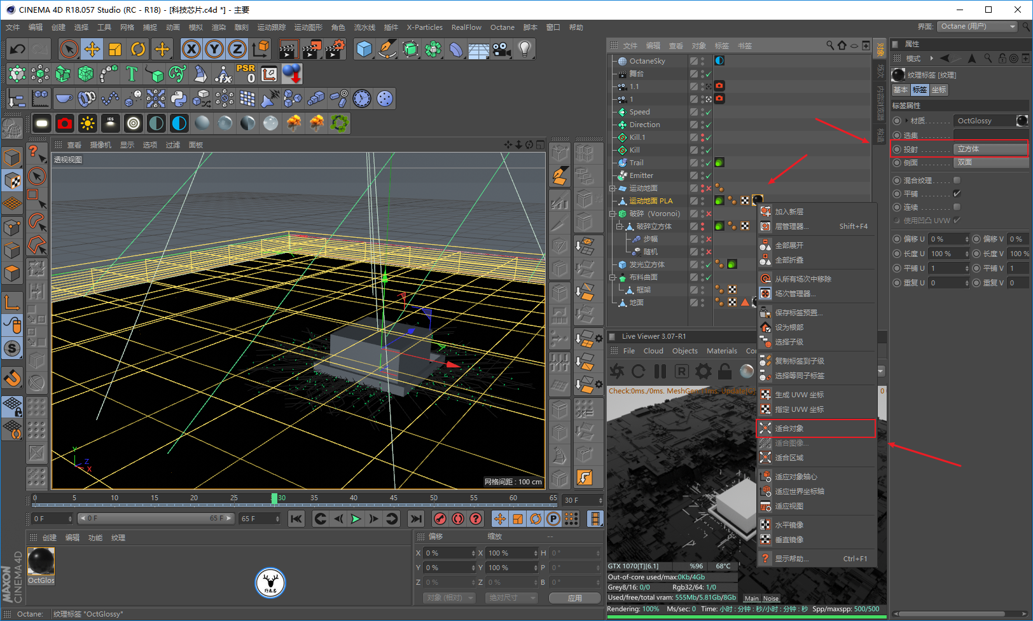Expand the 运动地面 tree node
Image resolution: width=1033 pixels, height=621 pixels.
613,188
